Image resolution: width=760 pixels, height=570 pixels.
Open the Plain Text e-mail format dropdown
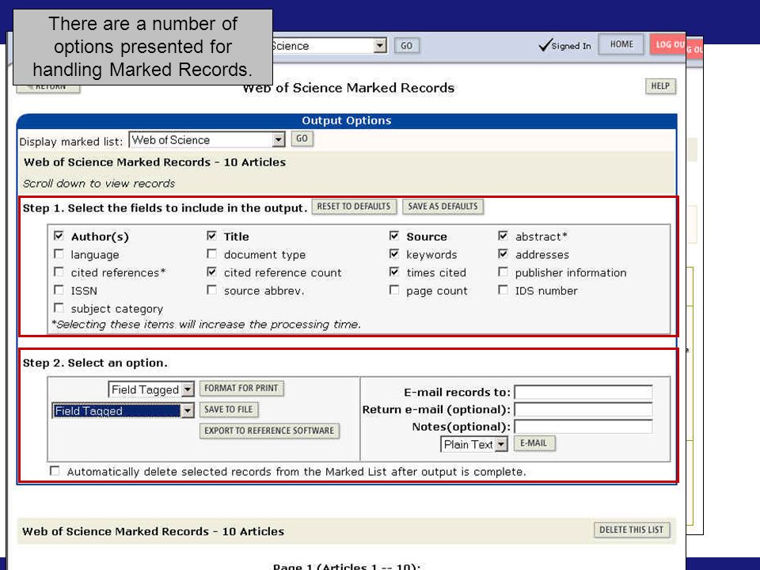click(474, 444)
